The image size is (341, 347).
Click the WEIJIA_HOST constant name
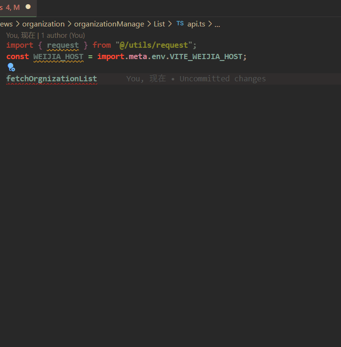tap(59, 57)
